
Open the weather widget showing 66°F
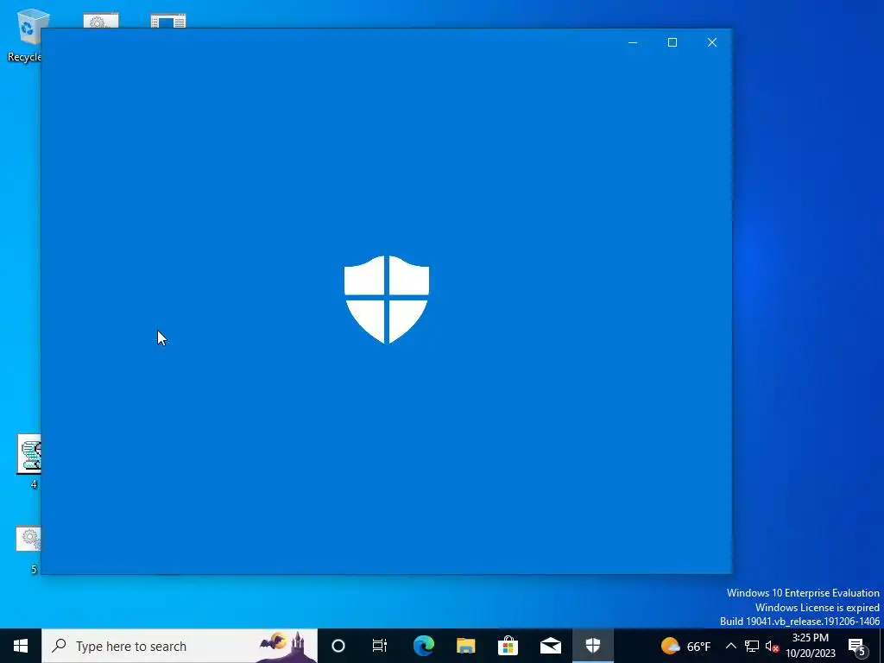click(x=685, y=646)
